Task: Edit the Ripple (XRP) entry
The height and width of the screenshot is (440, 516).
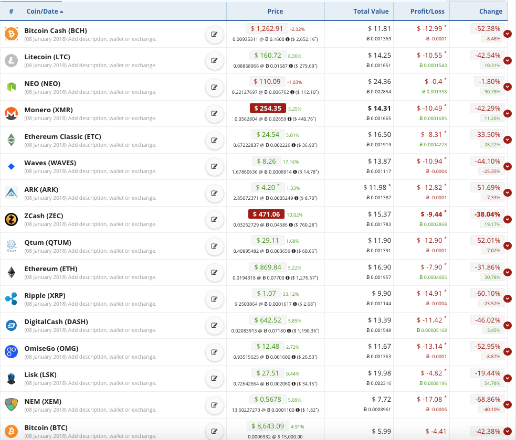Action: click(214, 299)
